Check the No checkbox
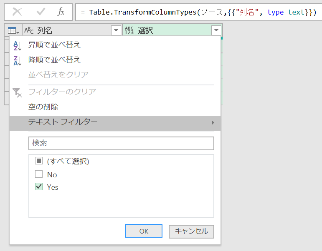Screen dimensions: 322x251 click(39, 174)
